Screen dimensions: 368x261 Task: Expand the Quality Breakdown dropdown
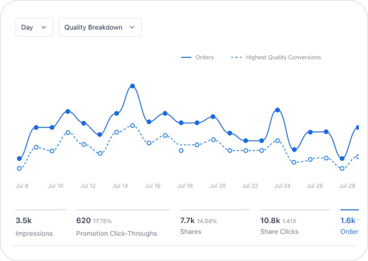[x=100, y=27]
